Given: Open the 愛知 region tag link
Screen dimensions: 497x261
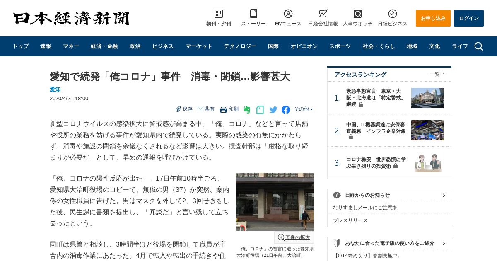Looking at the screenshot, I should point(55,89).
